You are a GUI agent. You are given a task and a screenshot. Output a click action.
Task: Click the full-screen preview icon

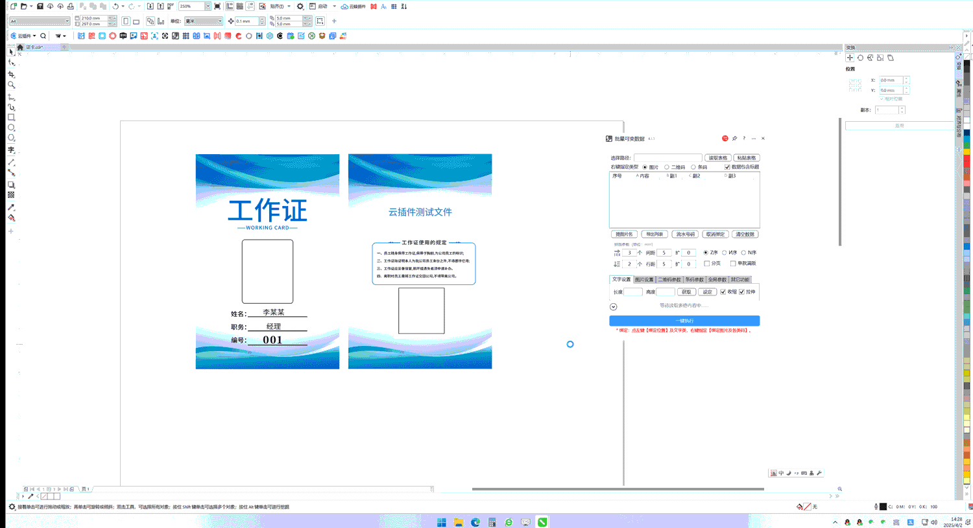(217, 6)
